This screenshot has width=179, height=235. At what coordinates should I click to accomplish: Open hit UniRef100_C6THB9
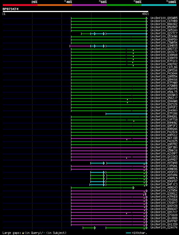coord(164,21)
